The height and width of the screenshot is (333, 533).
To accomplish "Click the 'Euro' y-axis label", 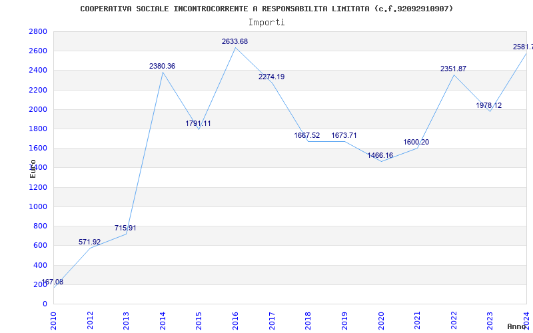I will click(x=33, y=169).
